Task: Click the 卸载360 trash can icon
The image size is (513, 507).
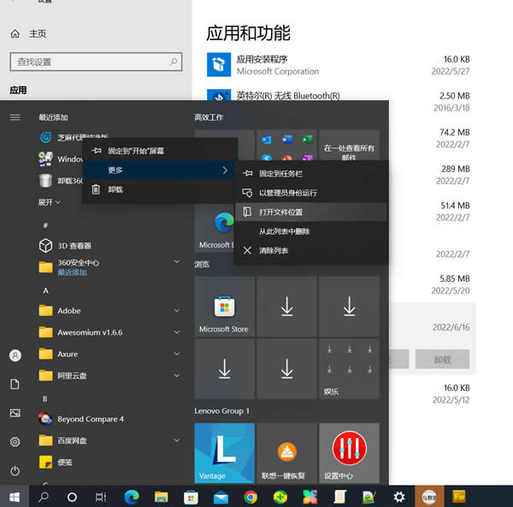Action: click(45, 181)
